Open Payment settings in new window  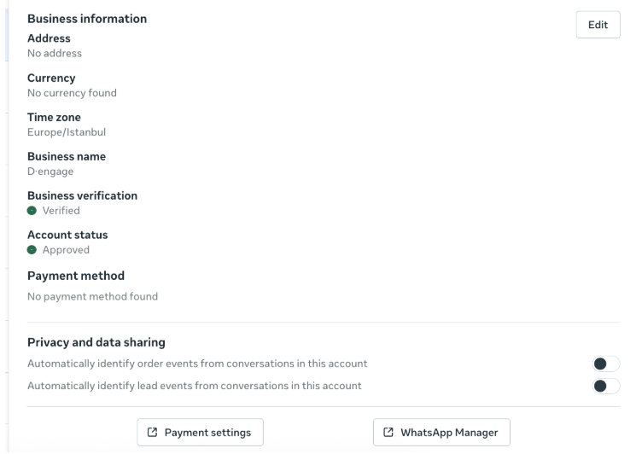tap(200, 433)
